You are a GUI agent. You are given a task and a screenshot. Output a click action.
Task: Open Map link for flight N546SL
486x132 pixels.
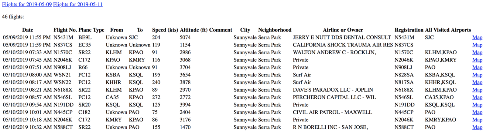coord(477,97)
